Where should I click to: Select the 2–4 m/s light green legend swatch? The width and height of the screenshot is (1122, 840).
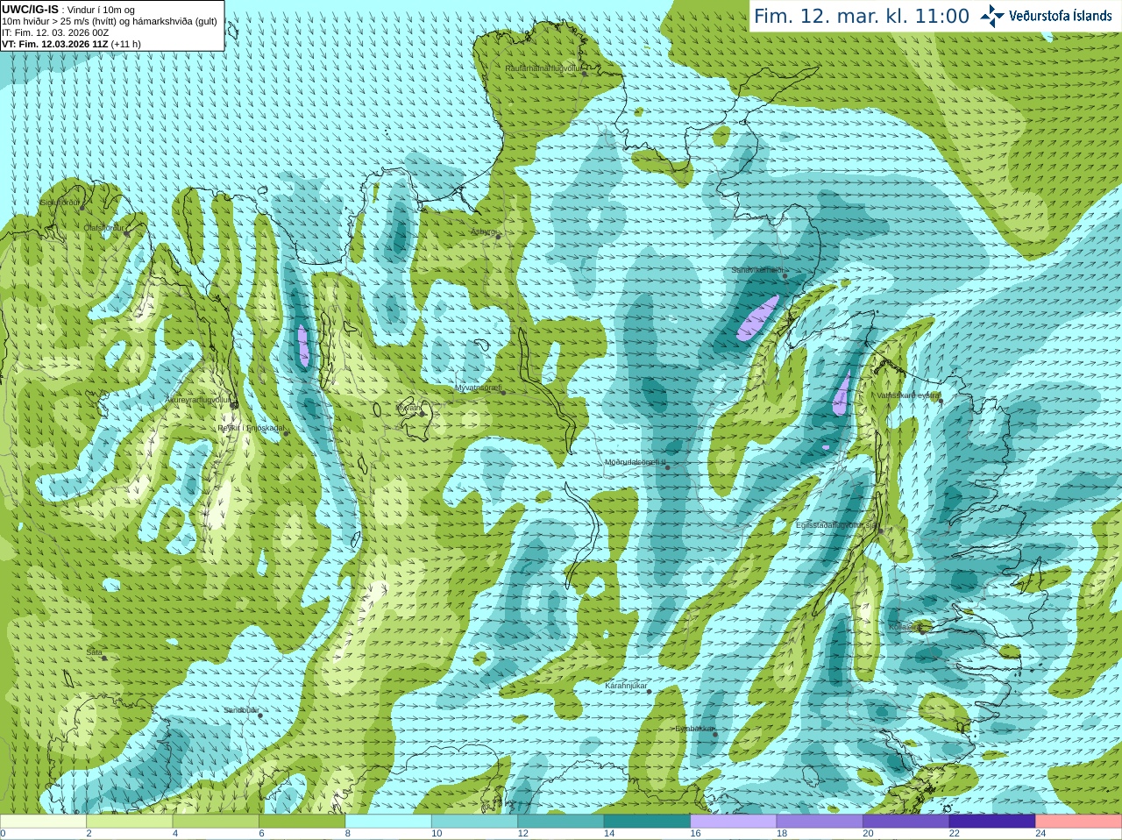[x=129, y=822]
